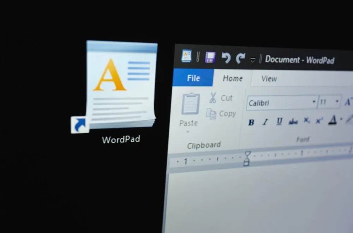Click the indent marker on the ruler
Image resolution: width=353 pixels, height=233 pixels.
(x=247, y=159)
